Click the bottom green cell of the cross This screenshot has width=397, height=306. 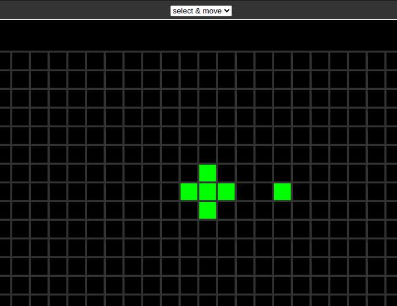[x=208, y=210]
